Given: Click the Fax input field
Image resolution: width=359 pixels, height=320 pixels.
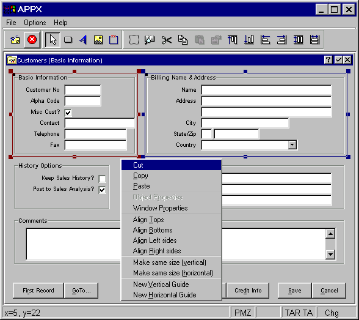Looking at the screenshot, I should pyautogui.click(x=95, y=145).
